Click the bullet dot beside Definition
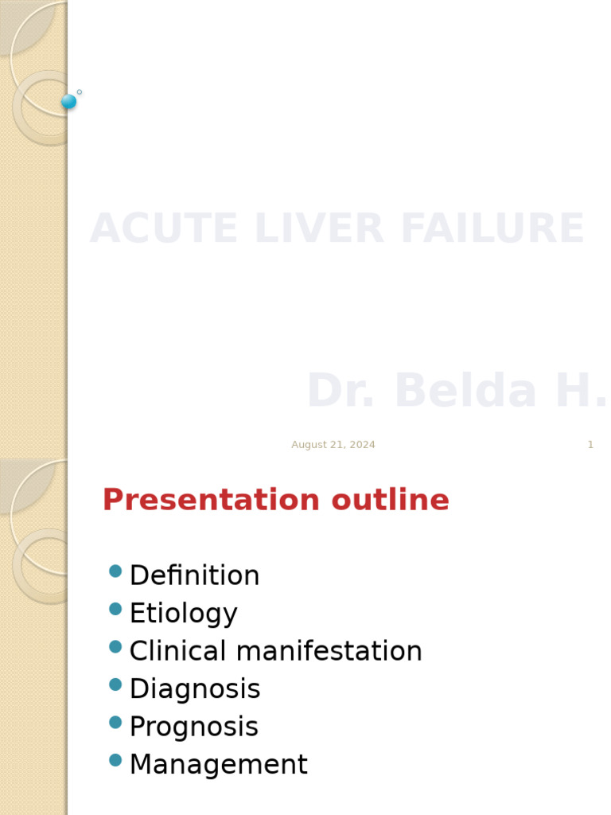The height and width of the screenshot is (815, 611). tap(115, 571)
